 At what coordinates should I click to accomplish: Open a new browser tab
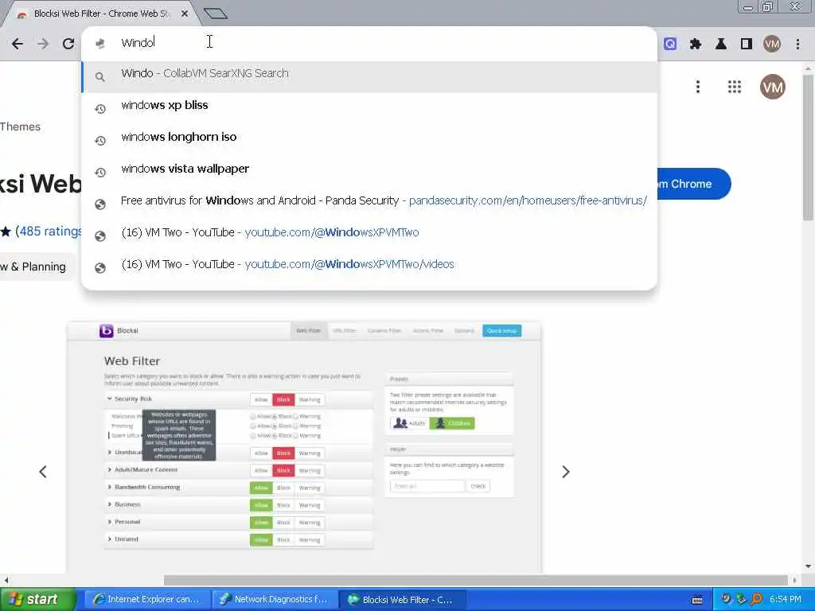pos(216,14)
